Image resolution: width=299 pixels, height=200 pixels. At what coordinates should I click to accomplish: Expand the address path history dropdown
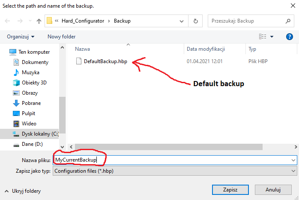click(182, 21)
